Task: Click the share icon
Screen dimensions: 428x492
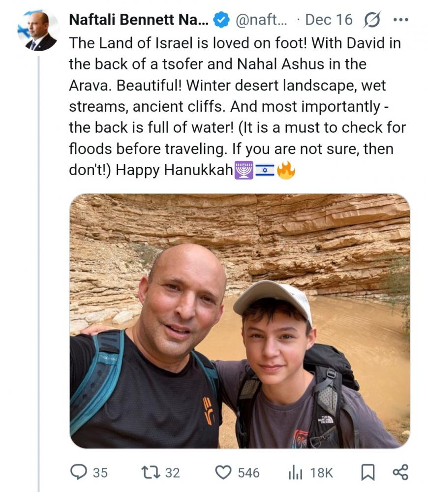Action: [400, 473]
